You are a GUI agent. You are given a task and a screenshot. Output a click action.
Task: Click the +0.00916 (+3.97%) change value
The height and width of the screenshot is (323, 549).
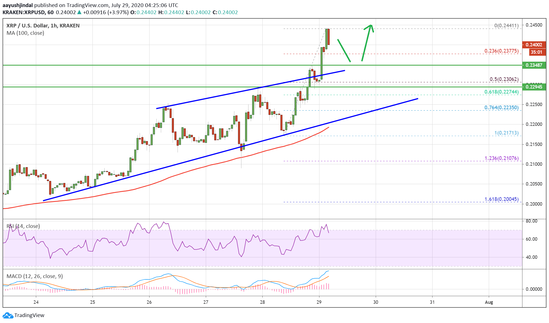106,13
